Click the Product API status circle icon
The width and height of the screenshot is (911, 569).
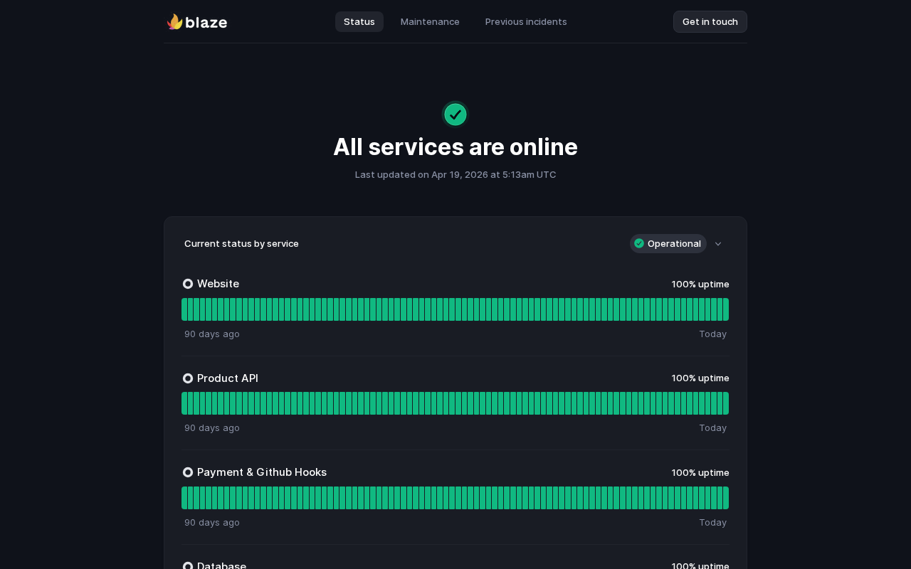188,378
